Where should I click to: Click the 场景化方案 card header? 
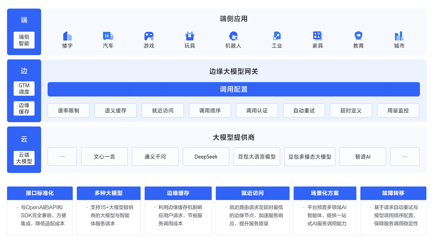click(x=325, y=193)
